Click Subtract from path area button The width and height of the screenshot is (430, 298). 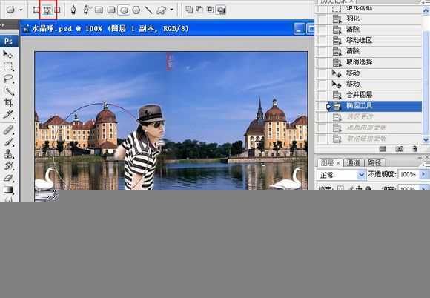coord(199,10)
